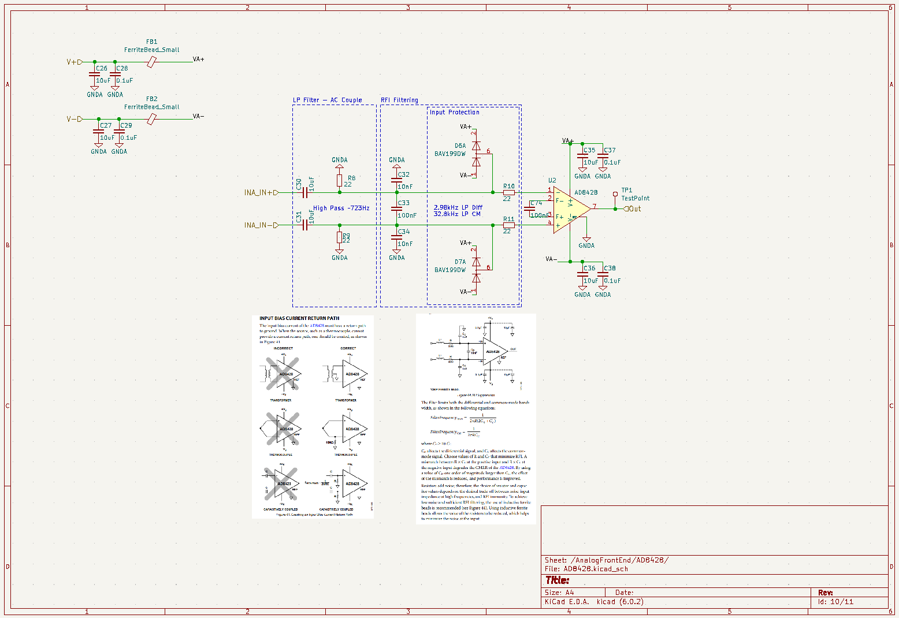
Task: Select the D6A BAV199DW diode symbol
Action: click(x=476, y=154)
